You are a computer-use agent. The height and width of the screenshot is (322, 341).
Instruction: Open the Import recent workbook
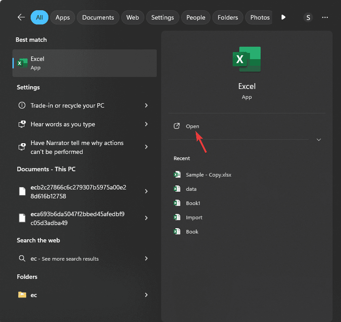tap(194, 217)
